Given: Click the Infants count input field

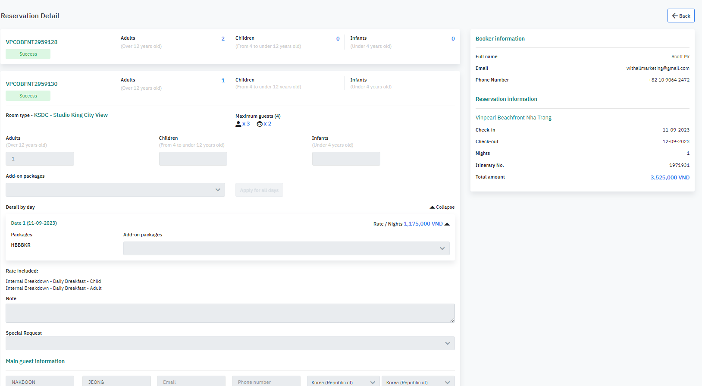Looking at the screenshot, I should click(x=346, y=159).
